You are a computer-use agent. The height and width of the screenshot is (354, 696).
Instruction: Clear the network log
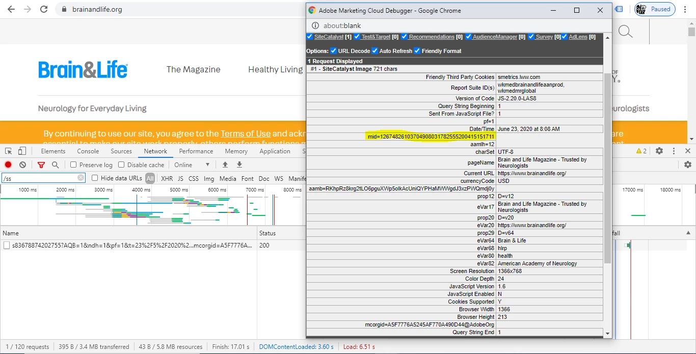pyautogui.click(x=22, y=165)
